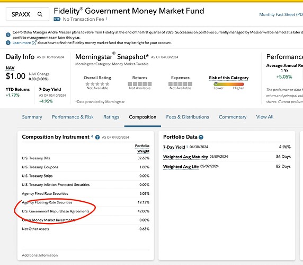Click the search magnifier icon beside SPAXX

[x=40, y=14]
